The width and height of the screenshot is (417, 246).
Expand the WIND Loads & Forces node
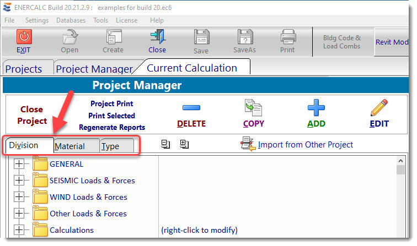(x=19, y=197)
